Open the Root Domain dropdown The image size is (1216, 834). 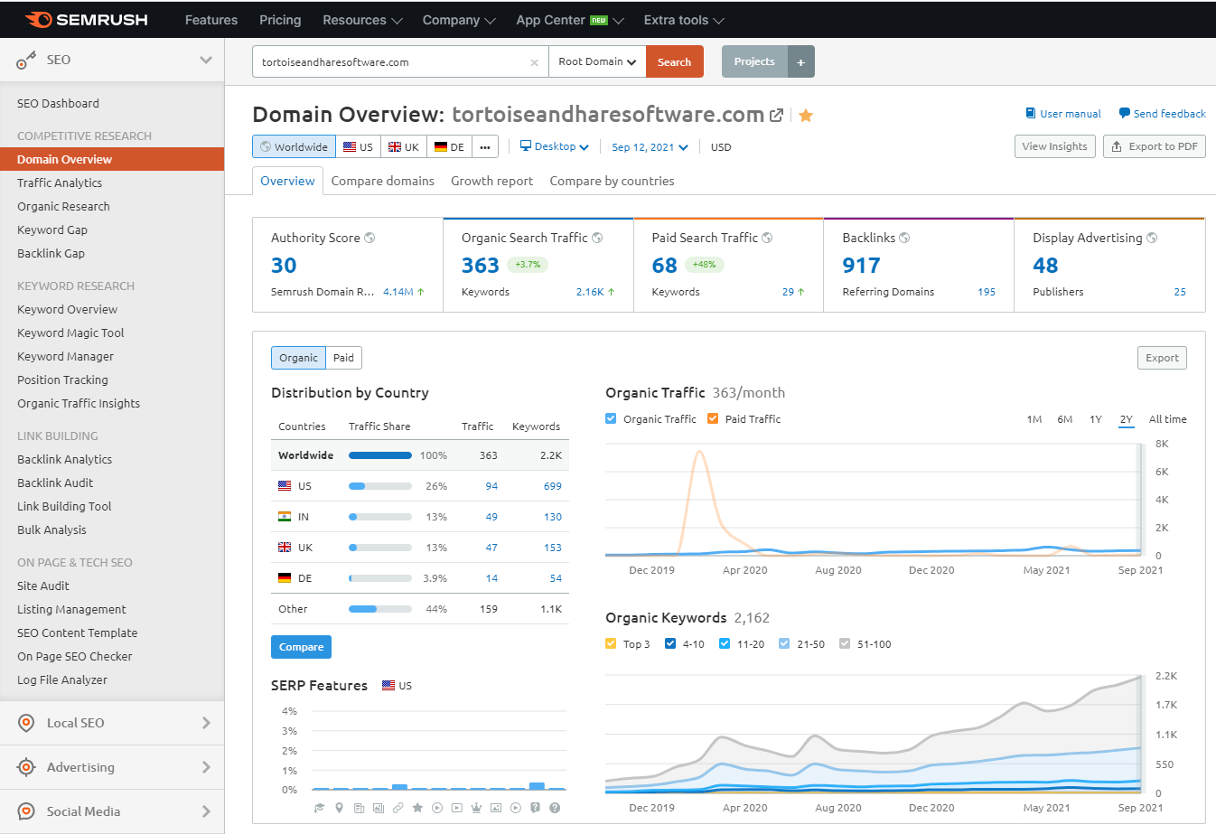(x=596, y=62)
